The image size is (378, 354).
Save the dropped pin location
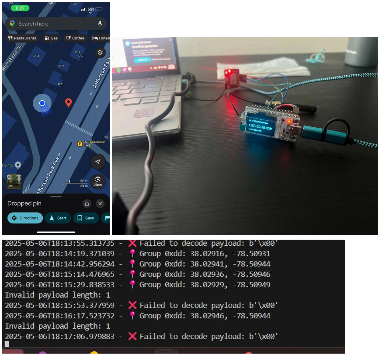86,218
